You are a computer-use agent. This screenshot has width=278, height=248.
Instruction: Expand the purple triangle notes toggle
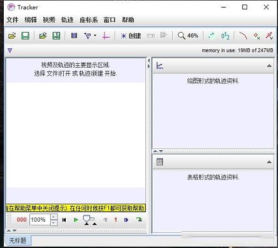pos(10,50)
